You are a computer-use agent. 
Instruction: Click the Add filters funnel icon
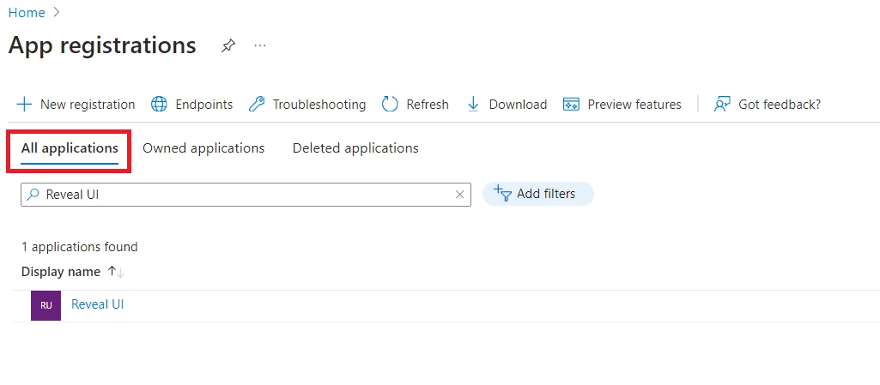click(x=502, y=193)
